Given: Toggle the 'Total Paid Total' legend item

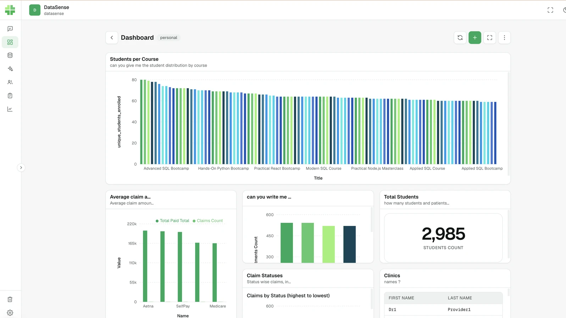Looking at the screenshot, I should click(172, 221).
